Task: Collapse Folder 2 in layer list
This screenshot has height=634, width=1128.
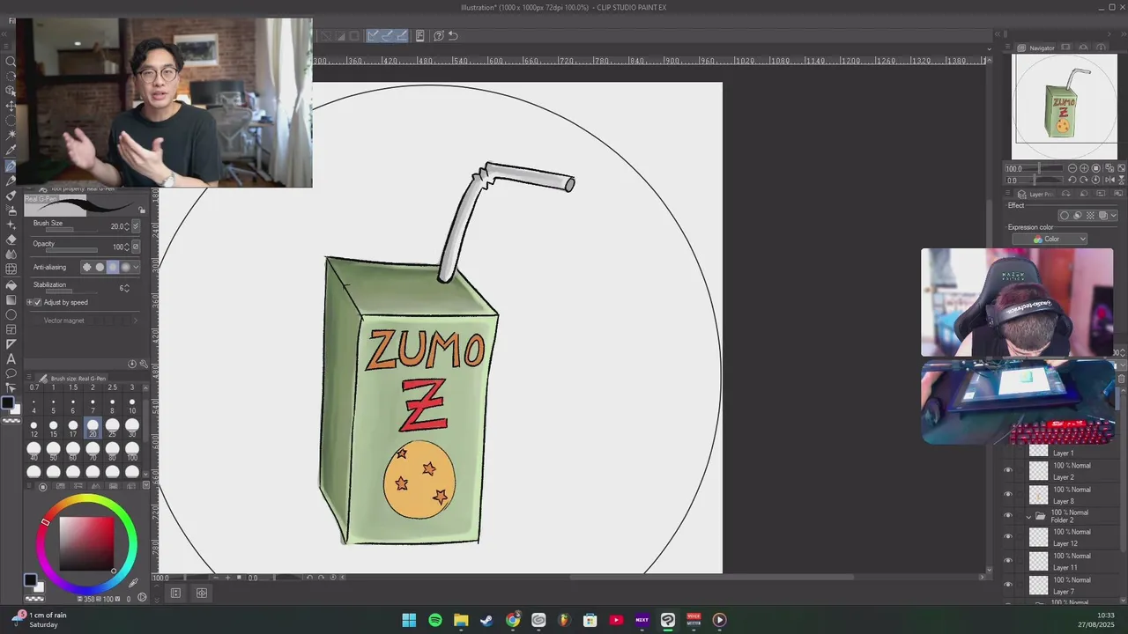Action: [x=1028, y=516]
